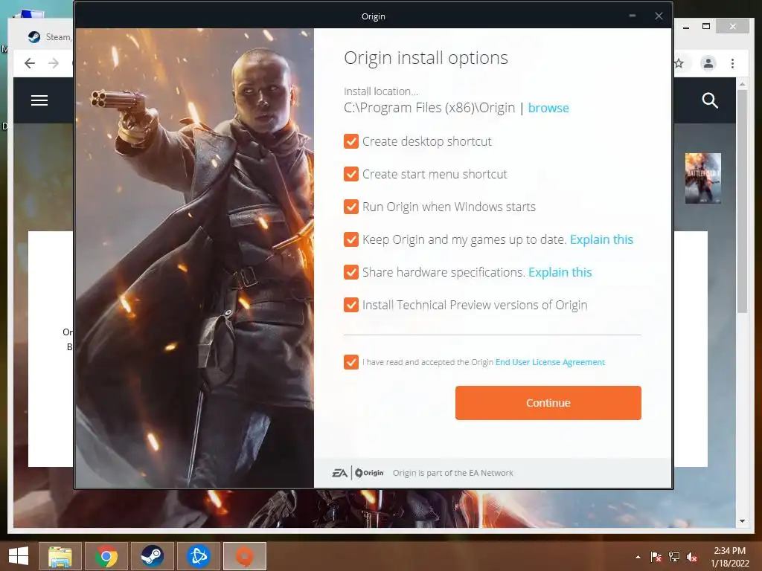Image resolution: width=762 pixels, height=571 pixels.
Task: Click network status tray icon
Action: [674, 557]
